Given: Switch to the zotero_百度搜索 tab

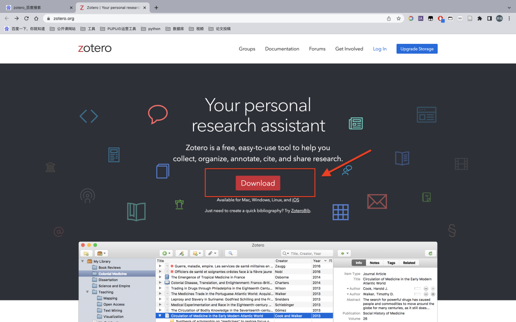Looking at the screenshot, I should tap(38, 8).
